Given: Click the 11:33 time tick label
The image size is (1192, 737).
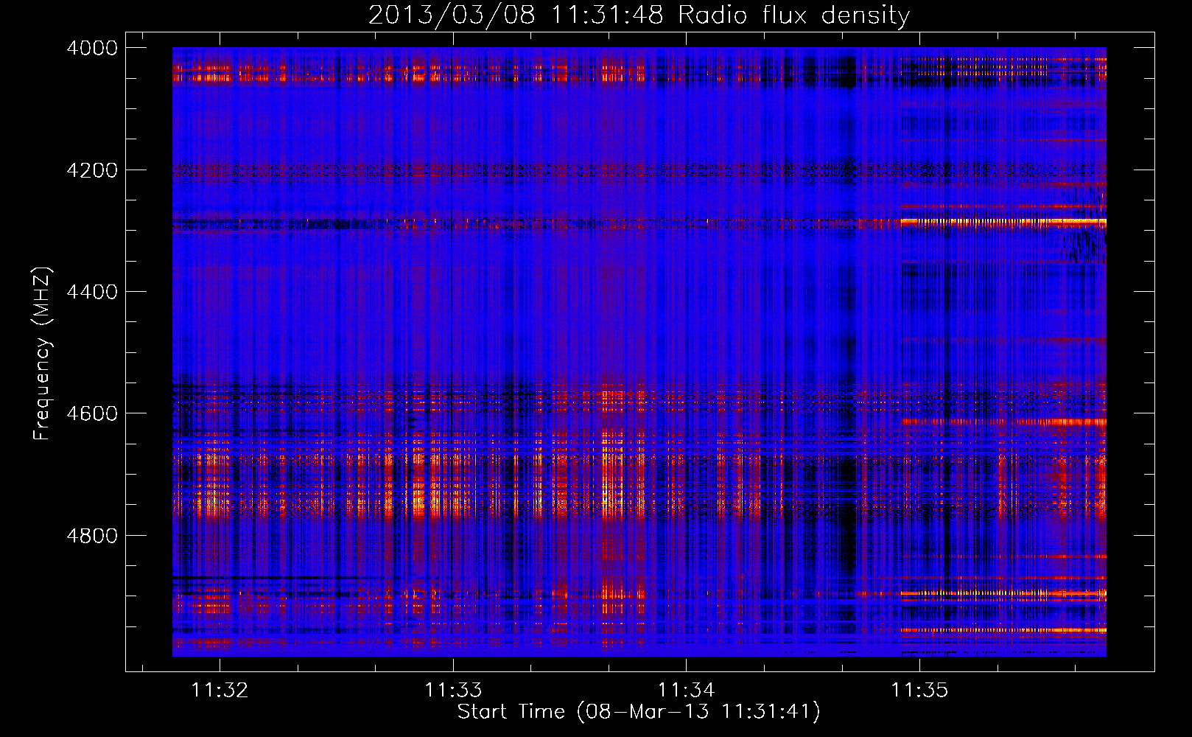Looking at the screenshot, I should pyautogui.click(x=453, y=690).
